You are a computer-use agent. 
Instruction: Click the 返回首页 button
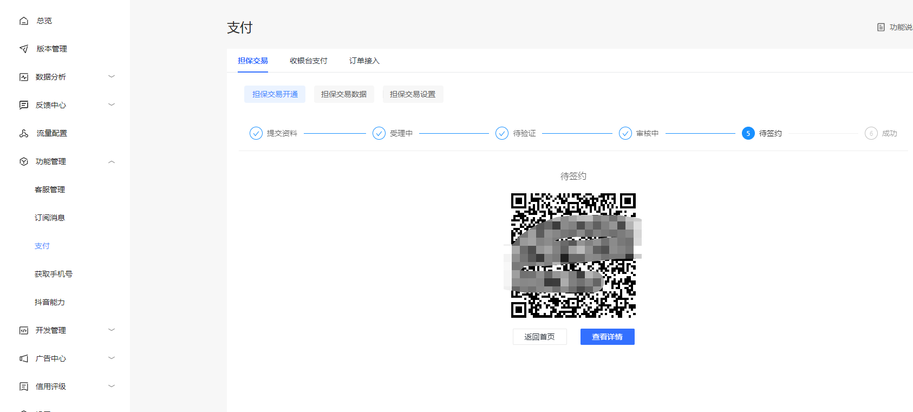pyautogui.click(x=540, y=337)
